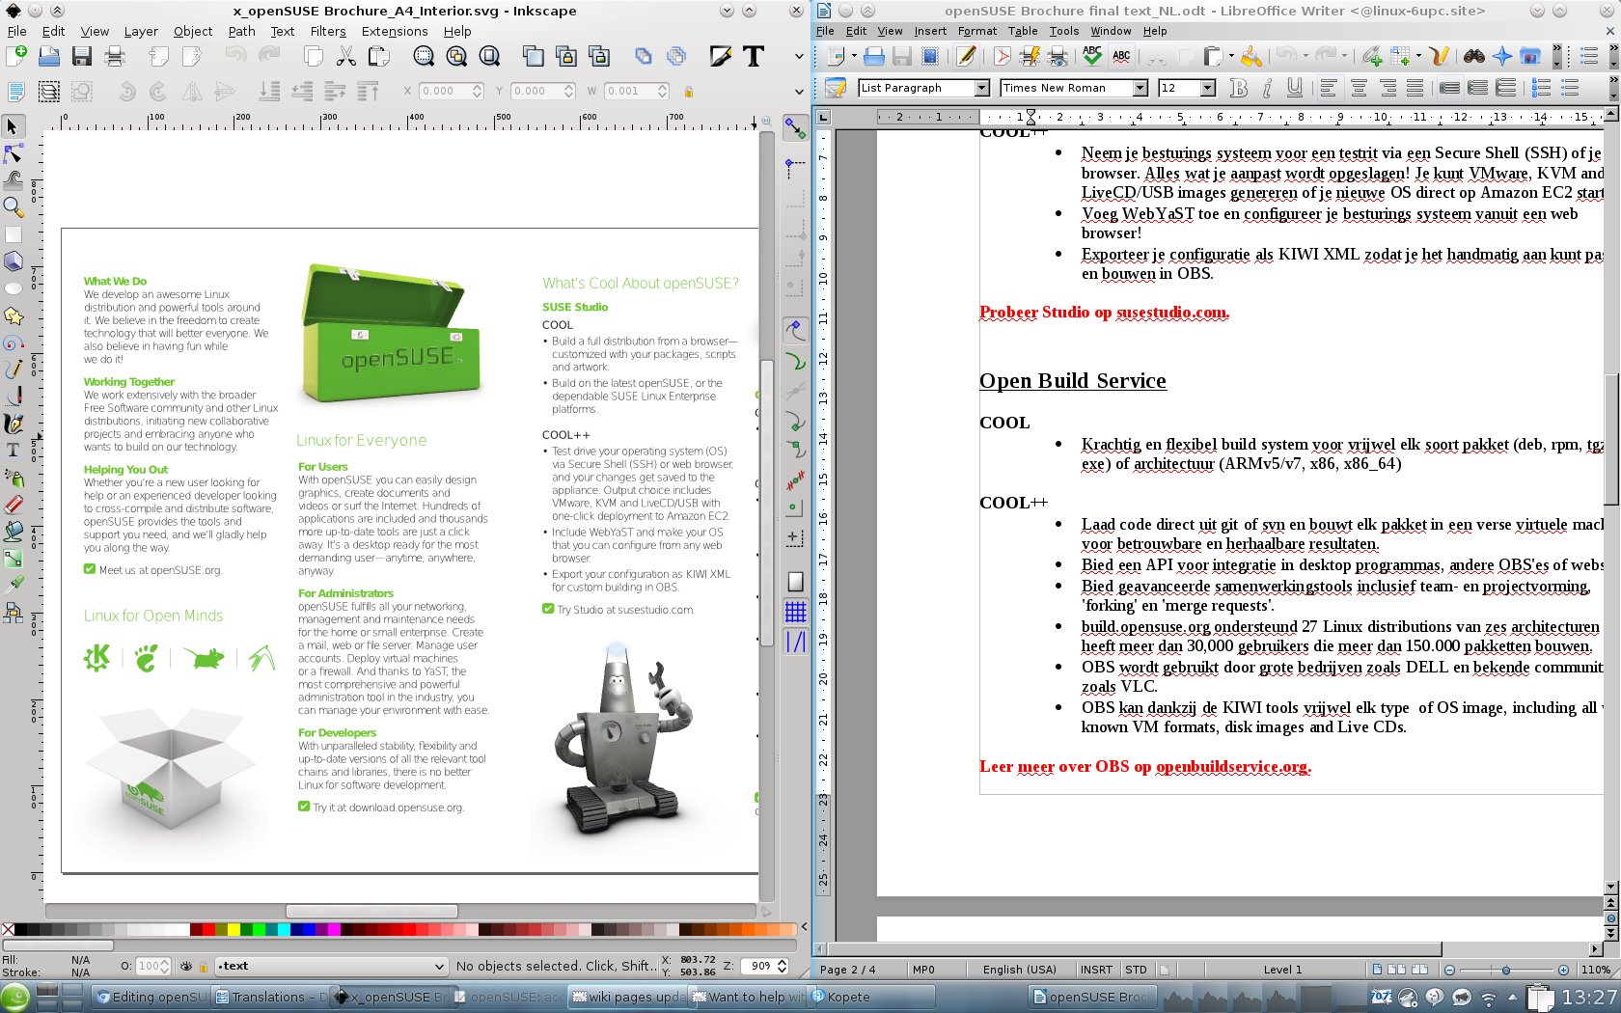Save the Inkscape document with floppy icon
1621x1013 pixels.
coord(82,57)
